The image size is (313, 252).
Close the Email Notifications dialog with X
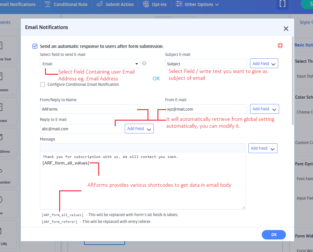point(286,29)
